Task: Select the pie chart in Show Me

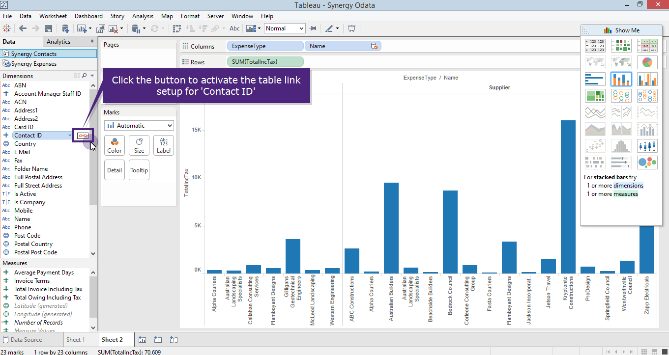Action: coord(647,62)
